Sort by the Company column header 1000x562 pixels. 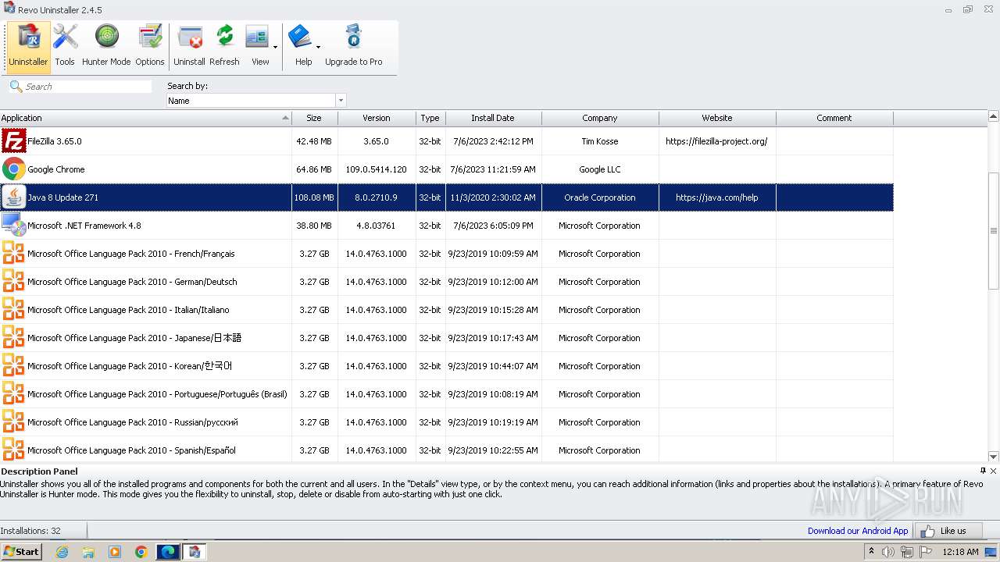coord(600,118)
